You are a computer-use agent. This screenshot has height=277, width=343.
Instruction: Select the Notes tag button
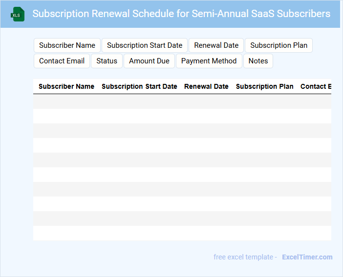tap(258, 61)
